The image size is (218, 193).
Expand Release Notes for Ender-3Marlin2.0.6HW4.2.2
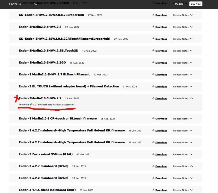click(x=183, y=27)
